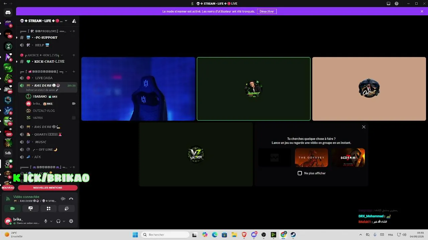
Task: Add channel to the COMMUNITY category
Action: click(x=74, y=71)
